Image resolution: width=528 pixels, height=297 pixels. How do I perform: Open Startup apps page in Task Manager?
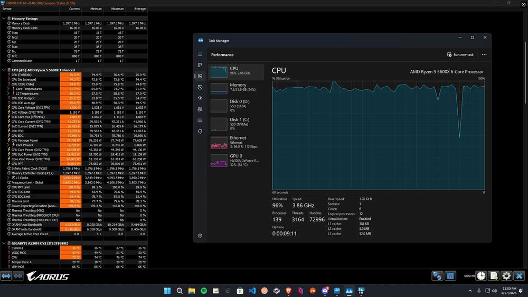pyautogui.click(x=200, y=98)
